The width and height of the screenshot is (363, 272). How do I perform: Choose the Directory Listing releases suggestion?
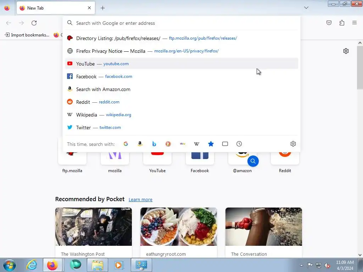point(181,38)
